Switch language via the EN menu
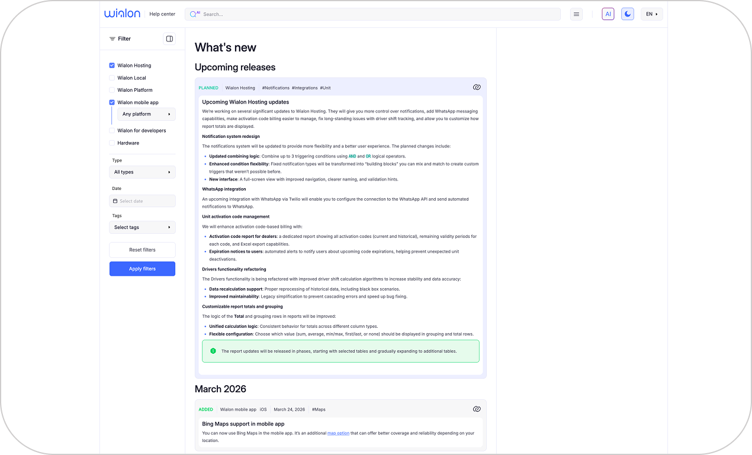The image size is (752, 455). click(x=651, y=14)
